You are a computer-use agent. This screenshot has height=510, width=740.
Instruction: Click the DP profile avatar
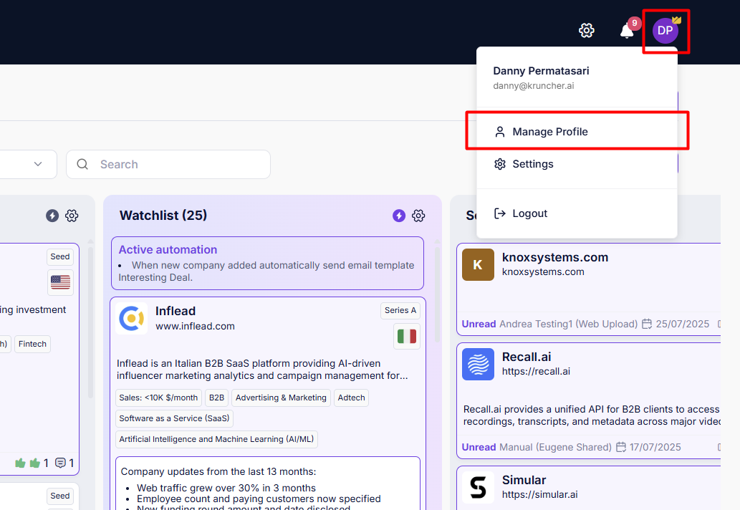pyautogui.click(x=665, y=31)
